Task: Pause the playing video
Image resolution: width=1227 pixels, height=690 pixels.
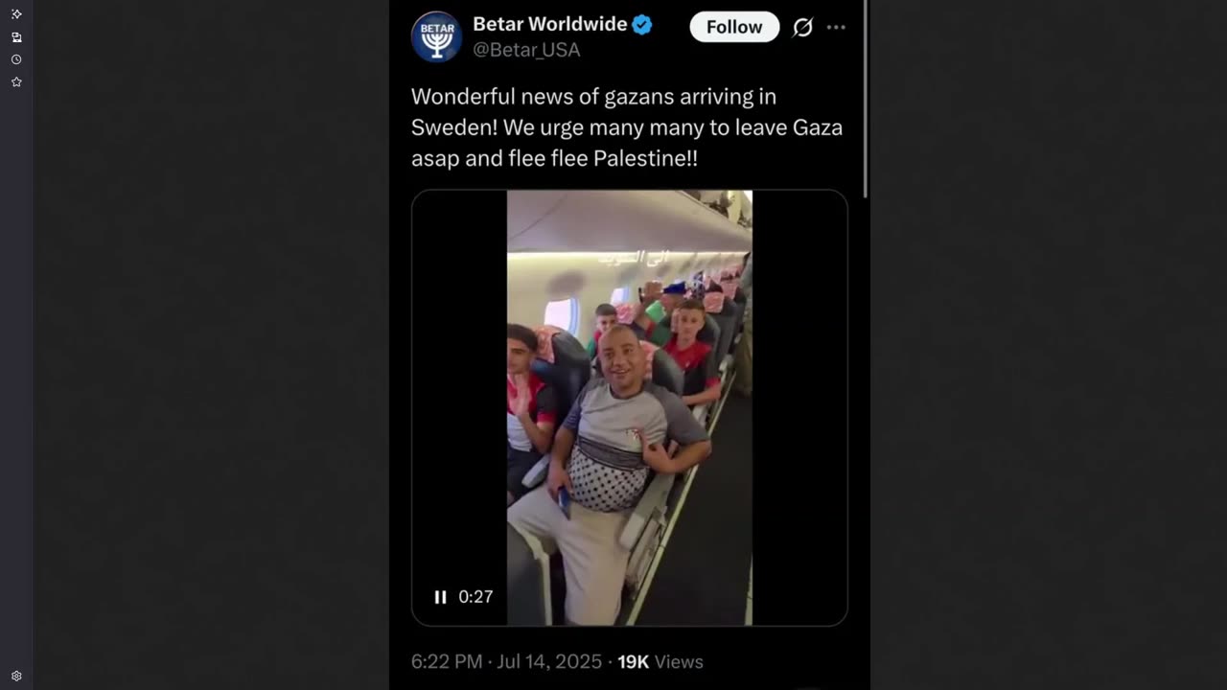Action: tap(440, 597)
